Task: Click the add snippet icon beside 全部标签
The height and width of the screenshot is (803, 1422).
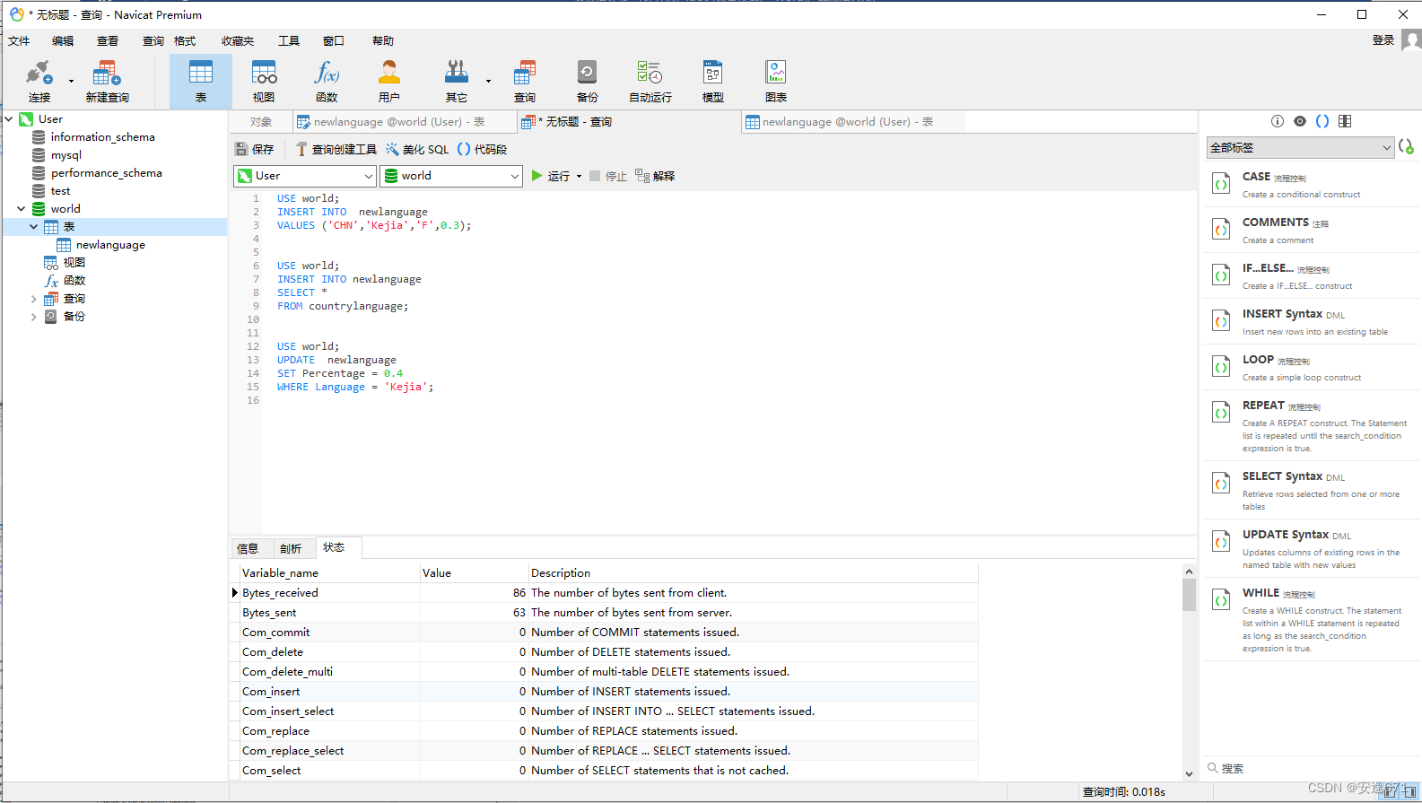Action: pos(1406,146)
